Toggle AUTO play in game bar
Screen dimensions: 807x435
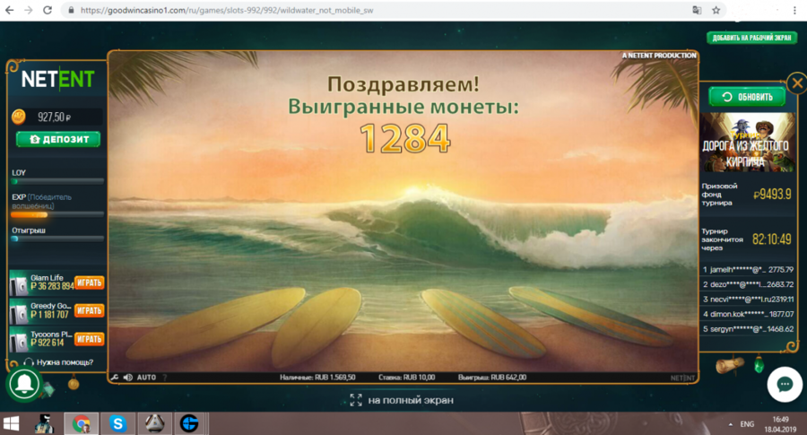(146, 378)
